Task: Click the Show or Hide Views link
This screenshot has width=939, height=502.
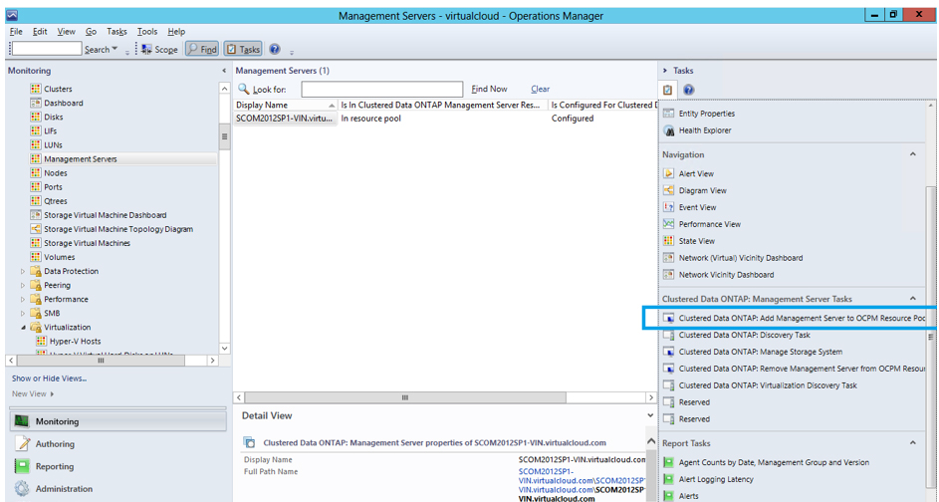Action: (49, 378)
